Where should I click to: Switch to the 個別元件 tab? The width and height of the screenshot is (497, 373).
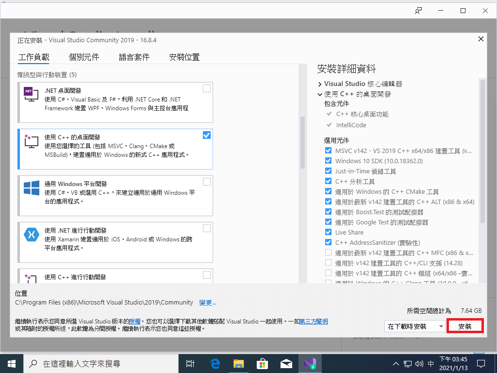pos(84,57)
